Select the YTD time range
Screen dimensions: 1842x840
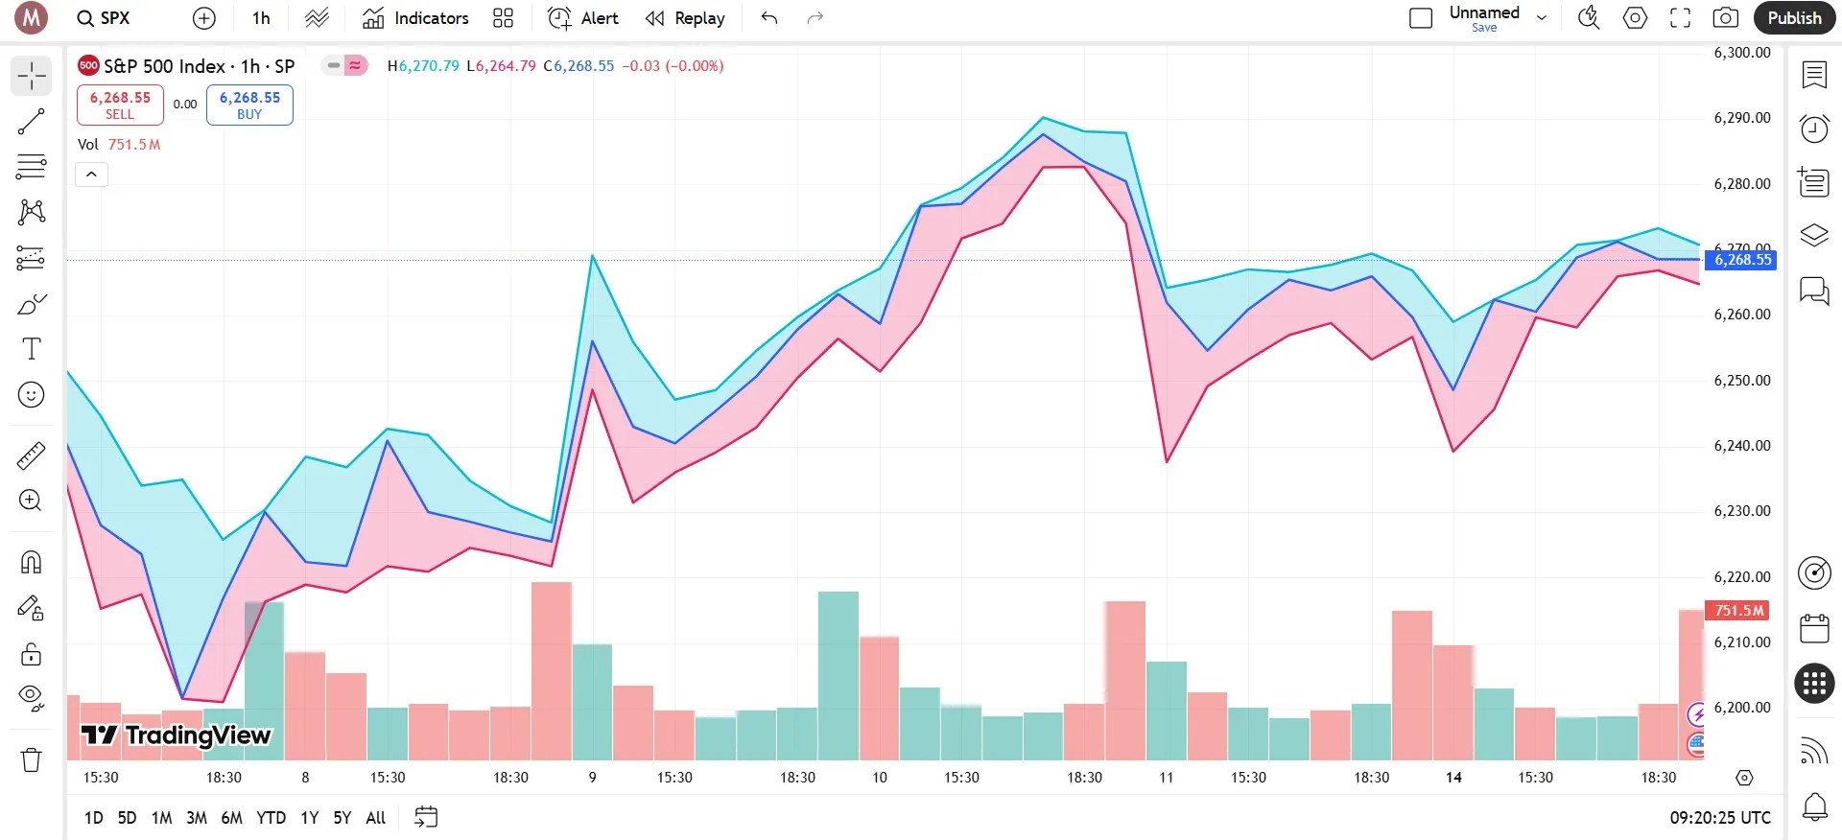pyautogui.click(x=271, y=818)
